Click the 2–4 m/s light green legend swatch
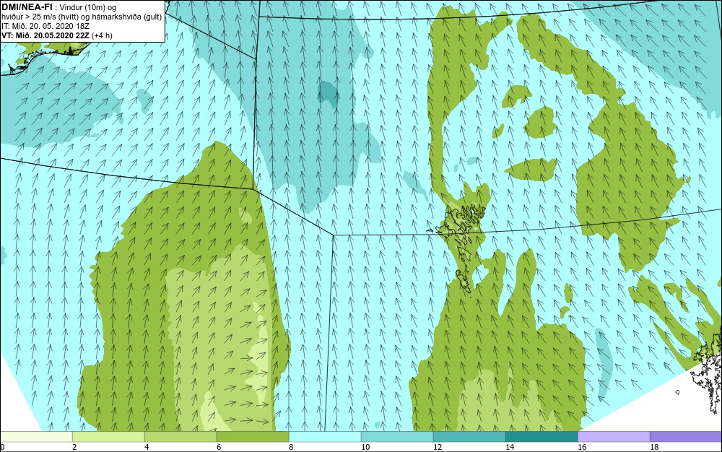This screenshot has height=452, width=722. (x=108, y=436)
